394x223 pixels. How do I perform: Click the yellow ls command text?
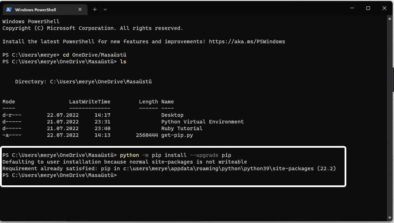pyautogui.click(x=123, y=61)
